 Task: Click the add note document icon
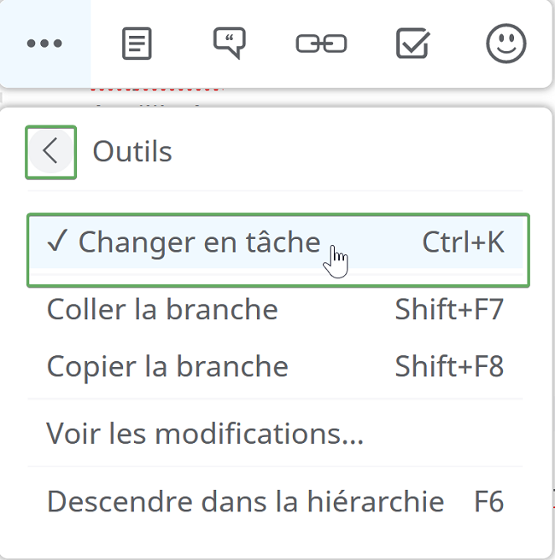click(x=137, y=44)
